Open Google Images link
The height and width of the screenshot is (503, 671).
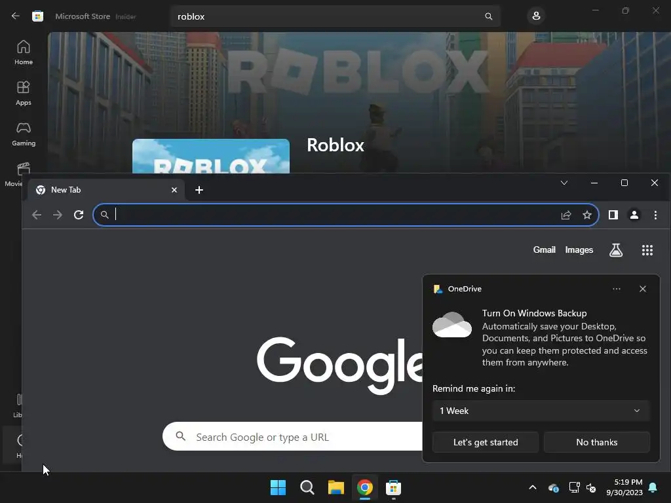[579, 250]
